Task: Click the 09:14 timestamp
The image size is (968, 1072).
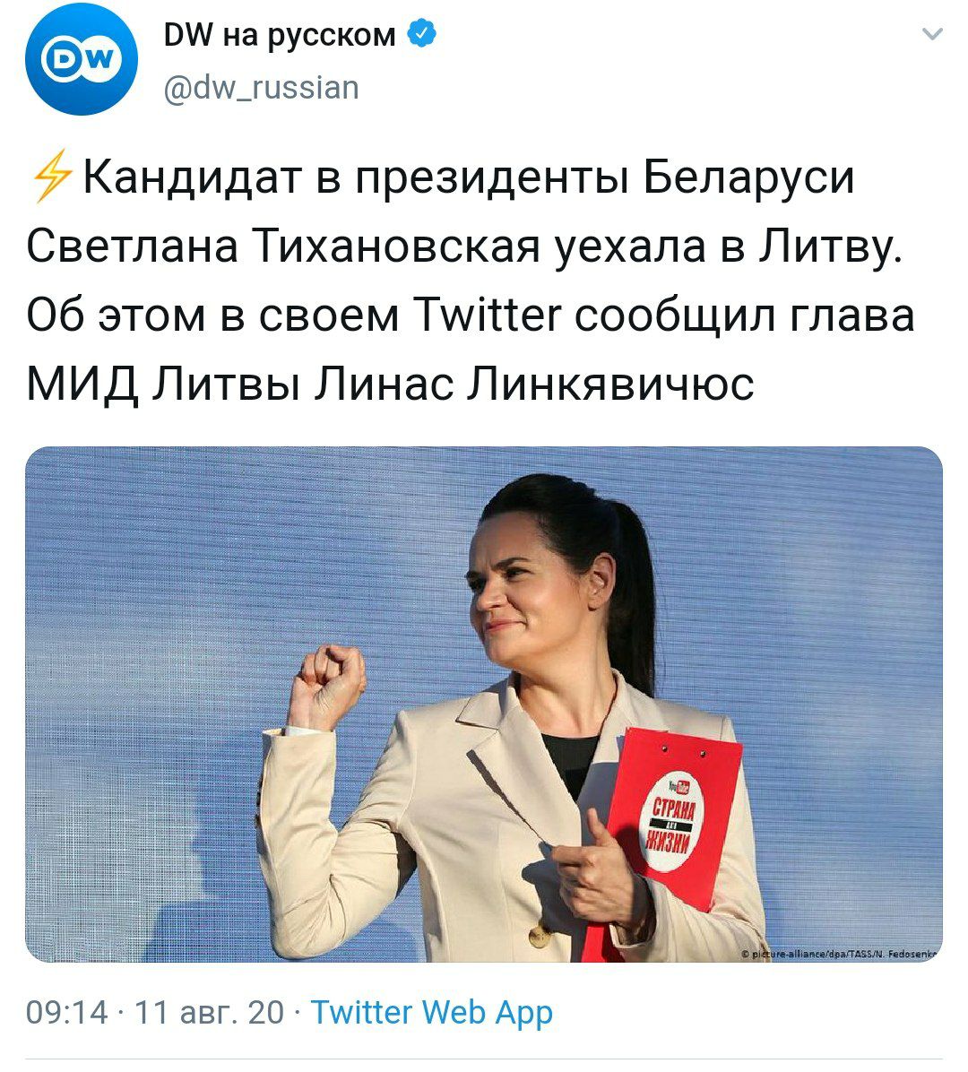Action: (x=67, y=1013)
